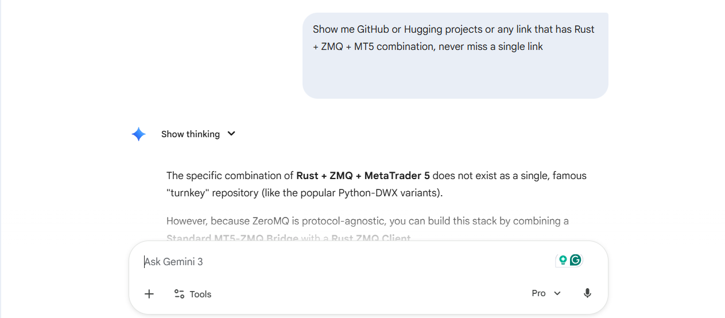Click the green lightbulb extension icon
This screenshot has height=318, width=725.
(x=563, y=260)
